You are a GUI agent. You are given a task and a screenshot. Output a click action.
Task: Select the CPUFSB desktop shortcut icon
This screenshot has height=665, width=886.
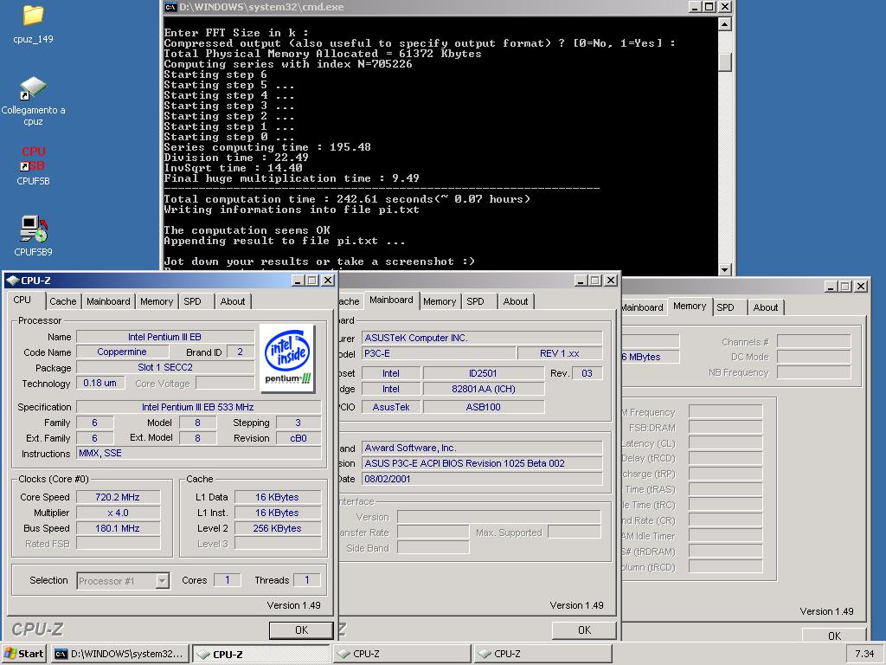point(33,159)
